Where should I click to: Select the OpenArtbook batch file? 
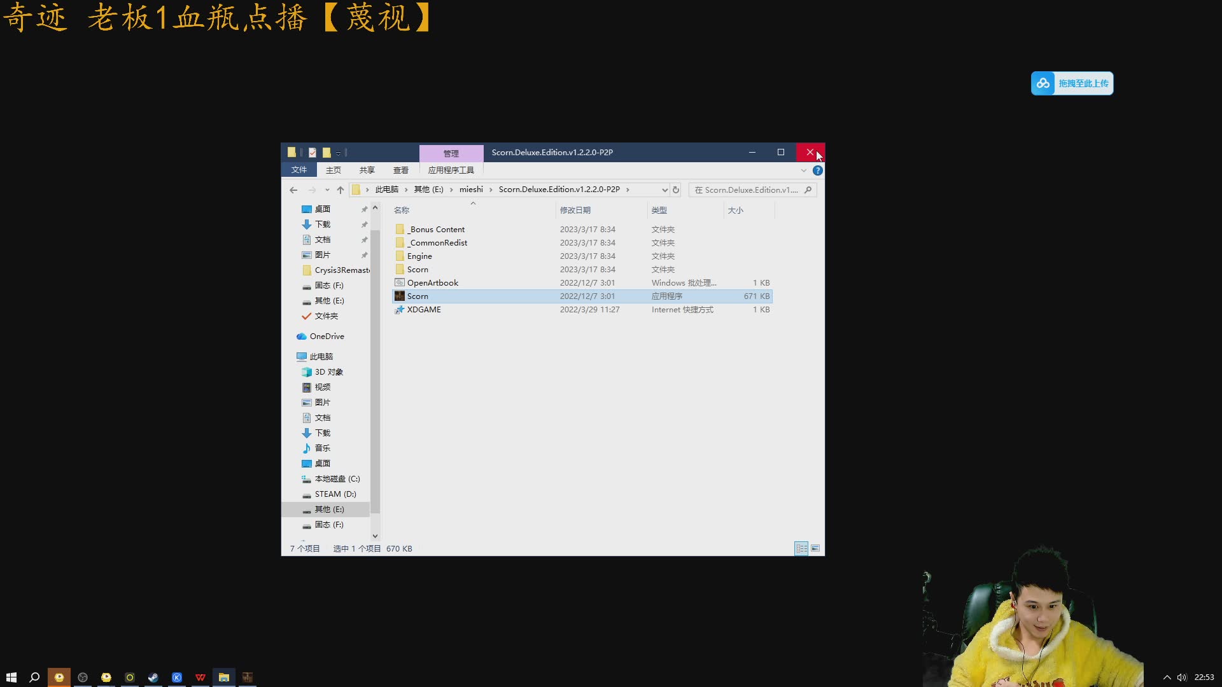[x=433, y=283]
